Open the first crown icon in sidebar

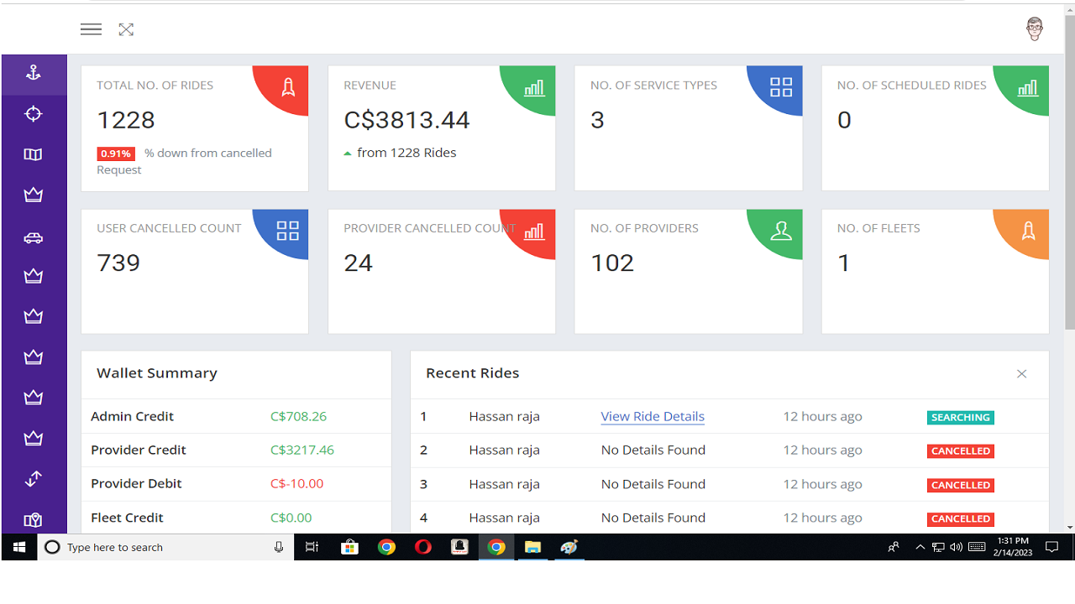tap(34, 194)
